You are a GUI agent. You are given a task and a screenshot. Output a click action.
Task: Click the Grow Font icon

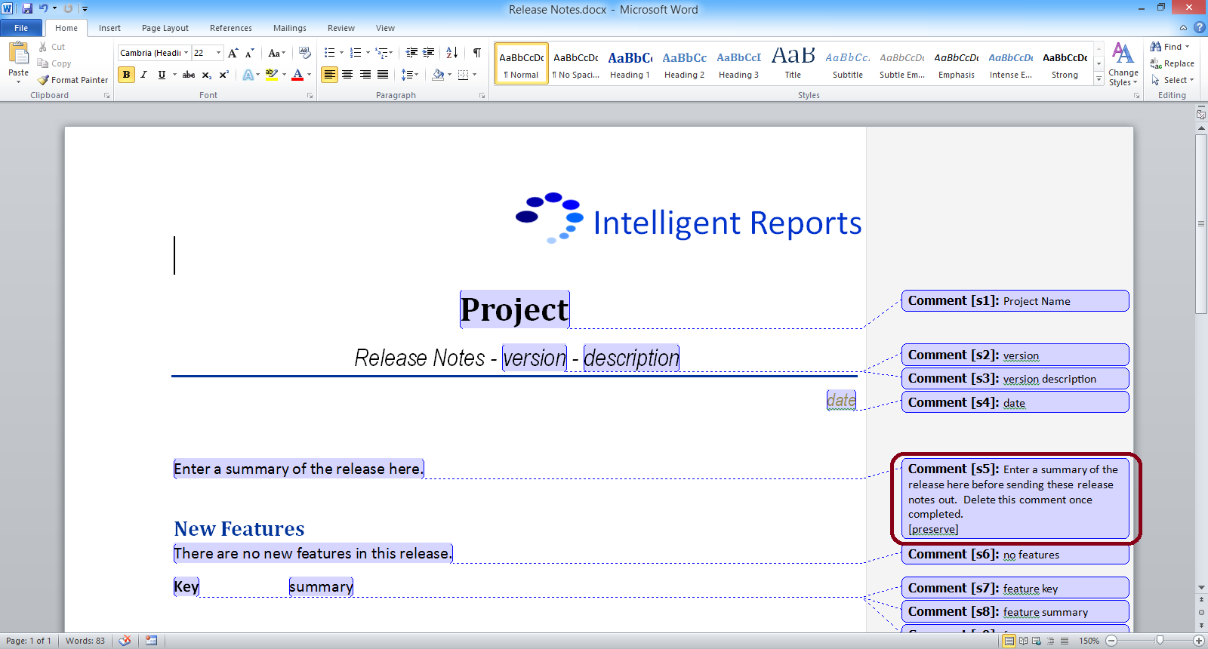pos(233,53)
